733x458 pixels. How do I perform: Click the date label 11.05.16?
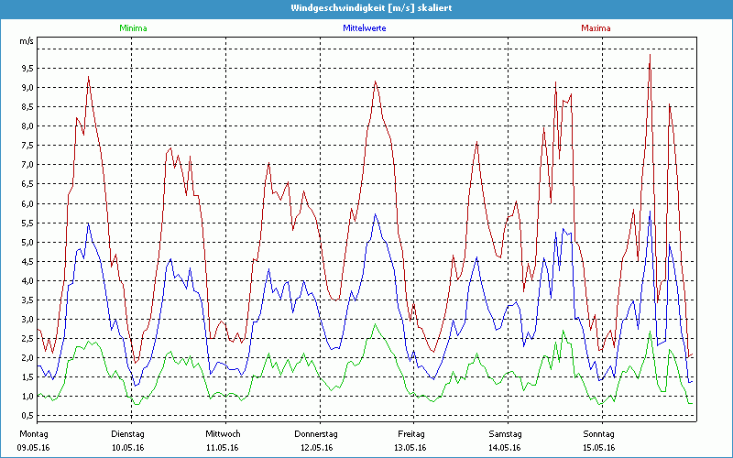[x=223, y=448]
